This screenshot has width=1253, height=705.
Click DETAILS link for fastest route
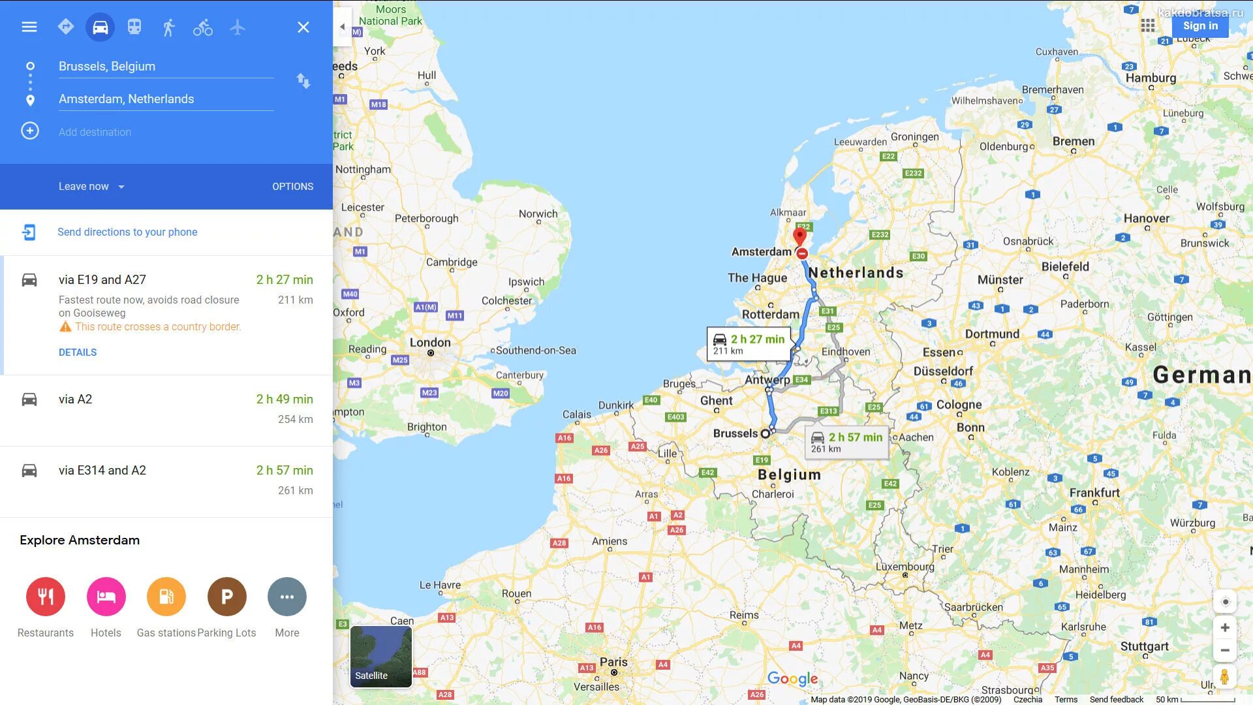click(x=76, y=352)
